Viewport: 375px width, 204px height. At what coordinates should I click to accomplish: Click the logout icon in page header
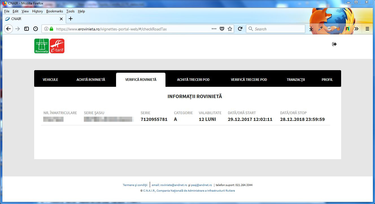334,44
